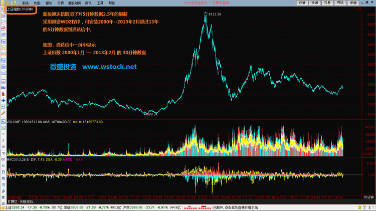Select the candlestick K-line chart icon
The width and height of the screenshot is (376, 211).
click(3, 29)
